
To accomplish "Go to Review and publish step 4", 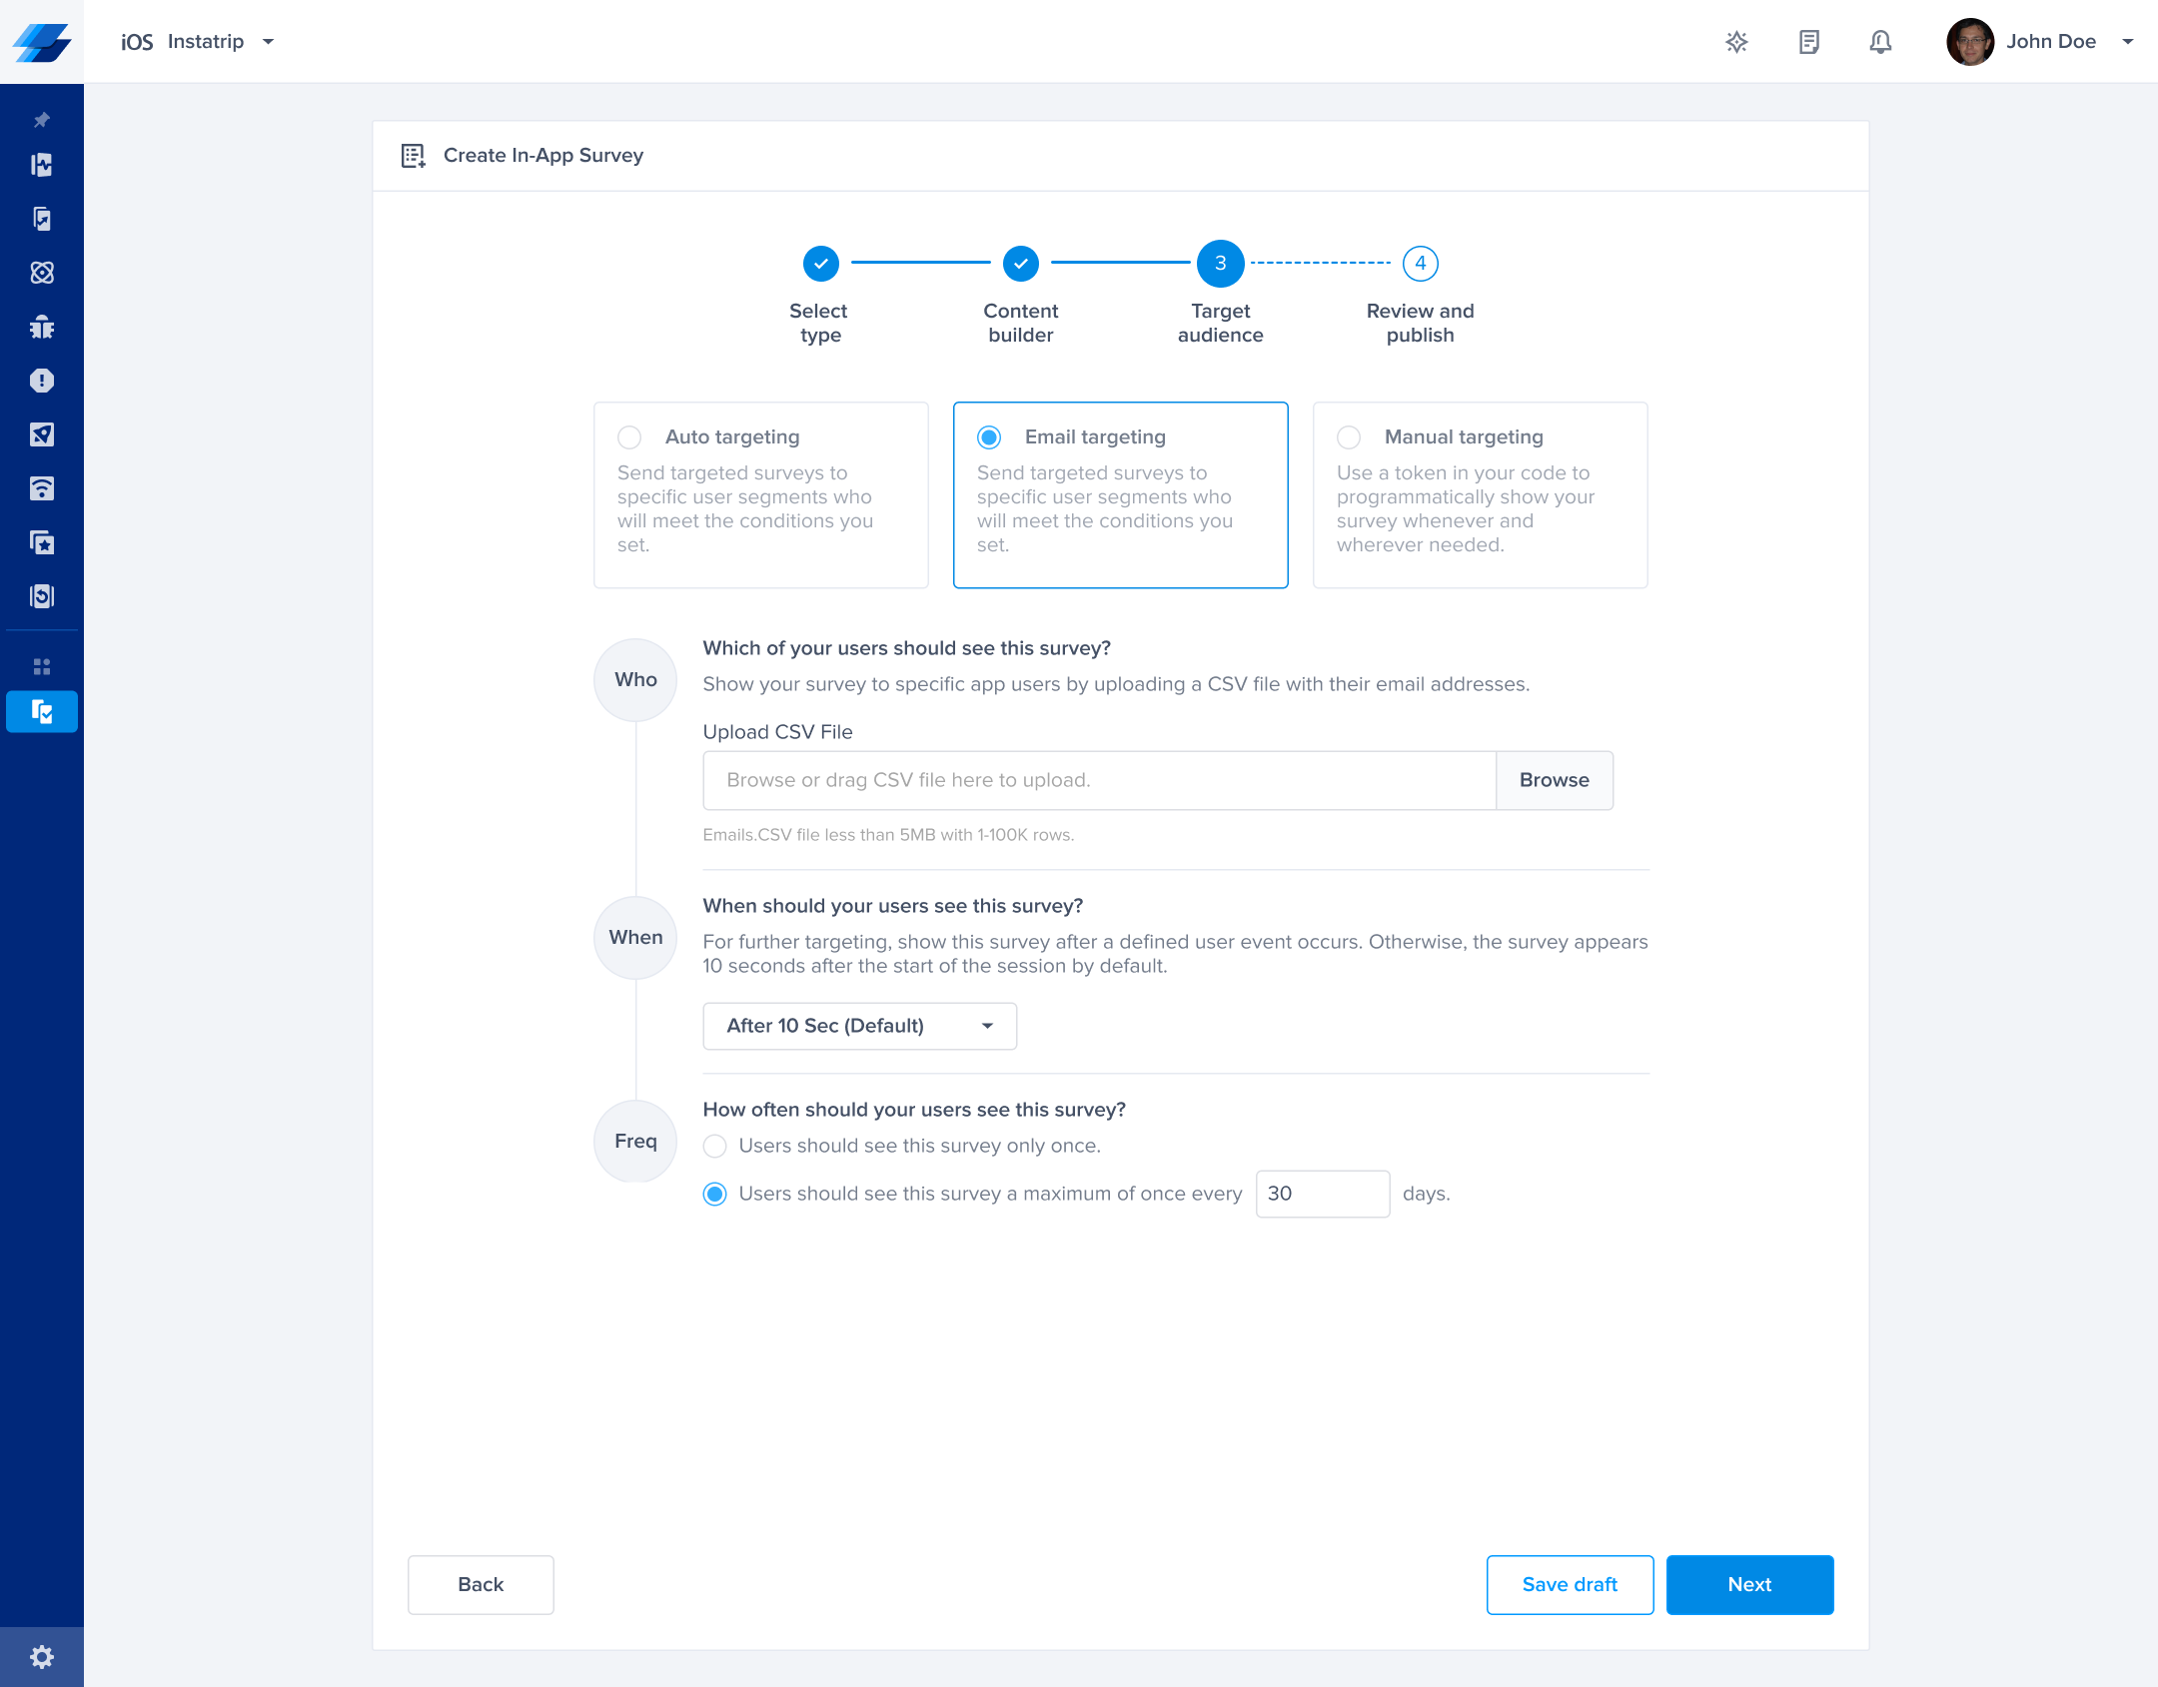I will (1420, 264).
